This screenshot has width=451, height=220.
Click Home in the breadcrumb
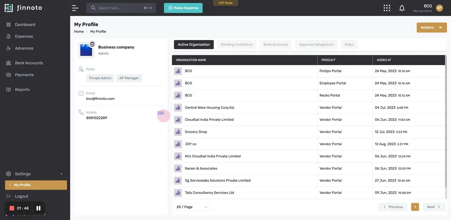tap(79, 32)
